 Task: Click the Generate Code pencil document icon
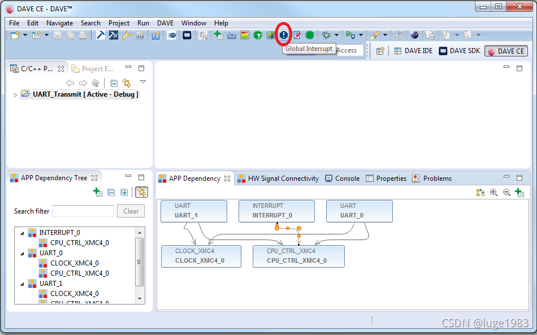(297, 35)
